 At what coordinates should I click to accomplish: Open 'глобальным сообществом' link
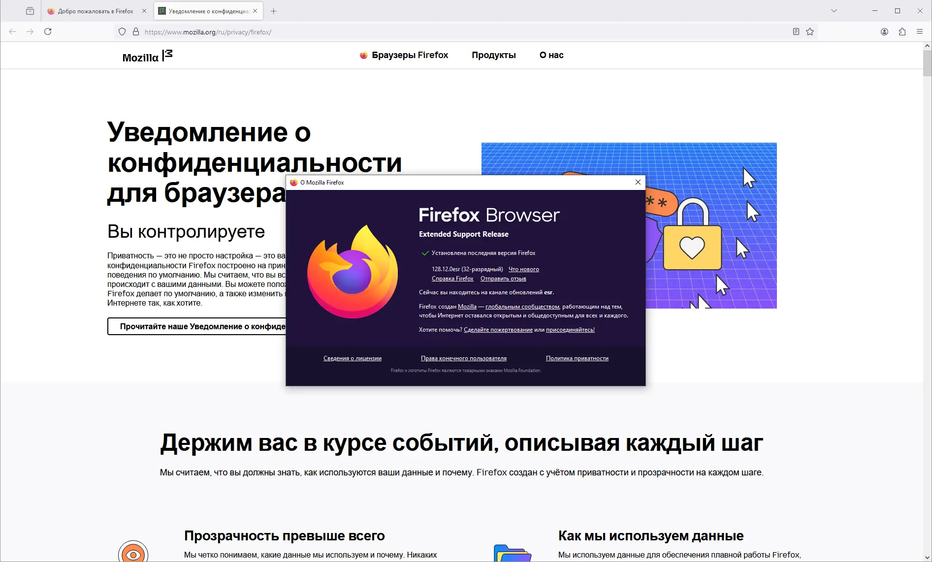point(522,307)
